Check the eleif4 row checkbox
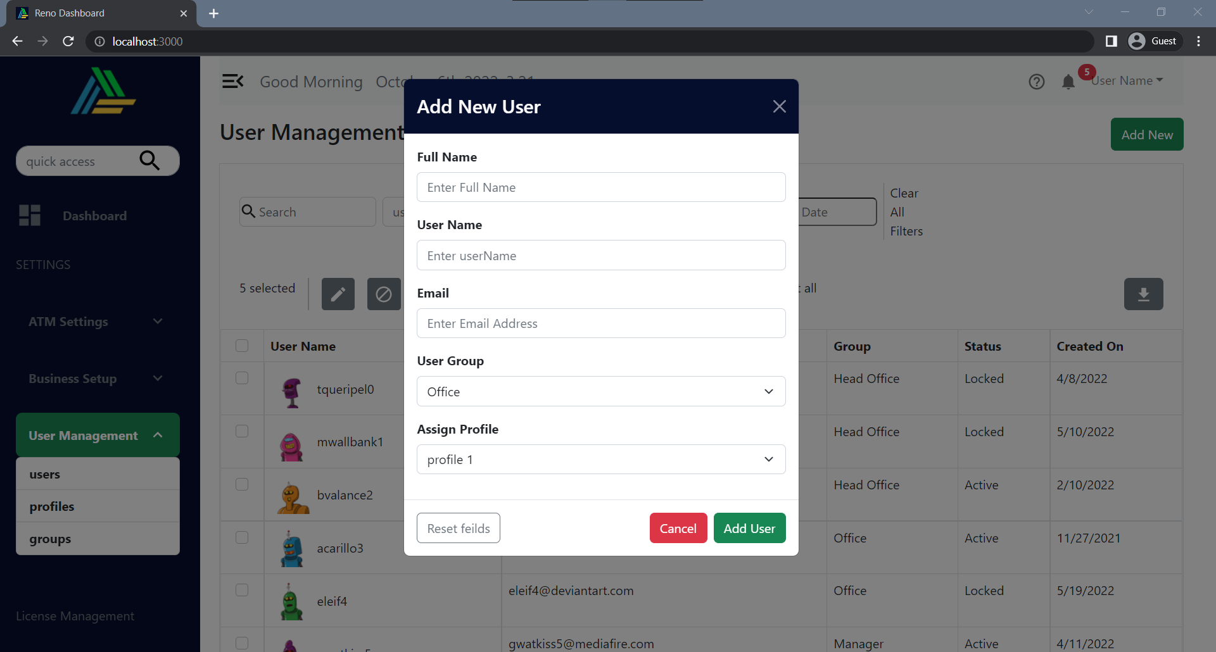The height and width of the screenshot is (652, 1216). (x=242, y=590)
